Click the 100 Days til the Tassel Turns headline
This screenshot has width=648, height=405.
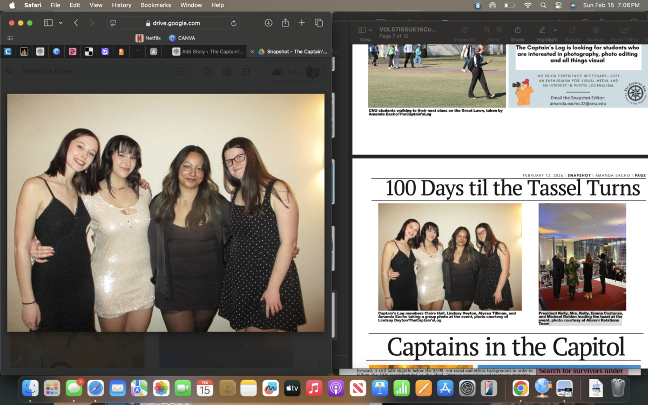tap(512, 188)
